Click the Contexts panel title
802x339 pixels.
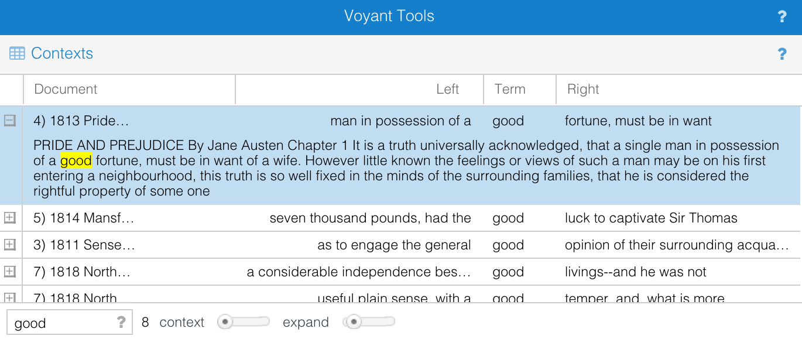[x=62, y=53]
